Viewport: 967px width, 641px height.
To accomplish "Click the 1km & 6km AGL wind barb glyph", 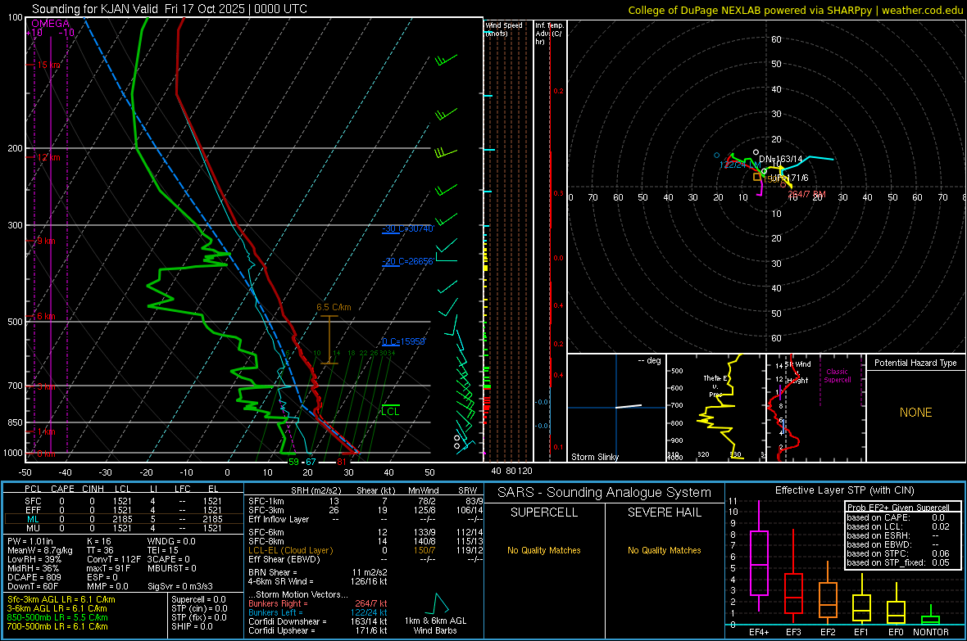I will click(x=438, y=603).
